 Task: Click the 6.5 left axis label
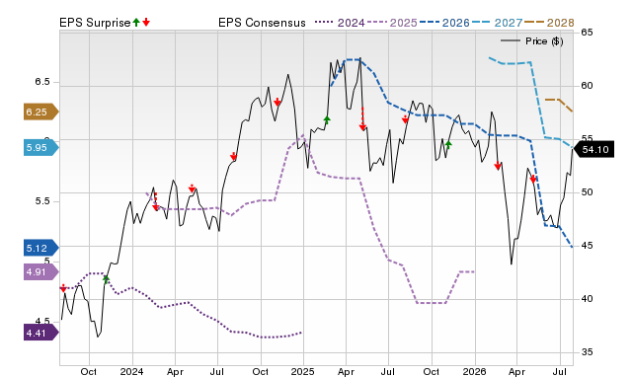click(42, 82)
